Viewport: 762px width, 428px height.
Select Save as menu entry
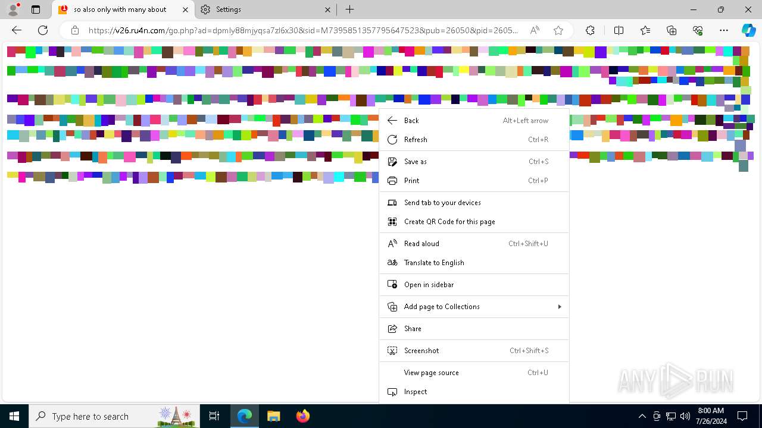[x=474, y=162]
